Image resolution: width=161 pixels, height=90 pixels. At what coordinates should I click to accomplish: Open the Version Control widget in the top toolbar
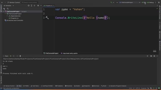click(14, 2)
